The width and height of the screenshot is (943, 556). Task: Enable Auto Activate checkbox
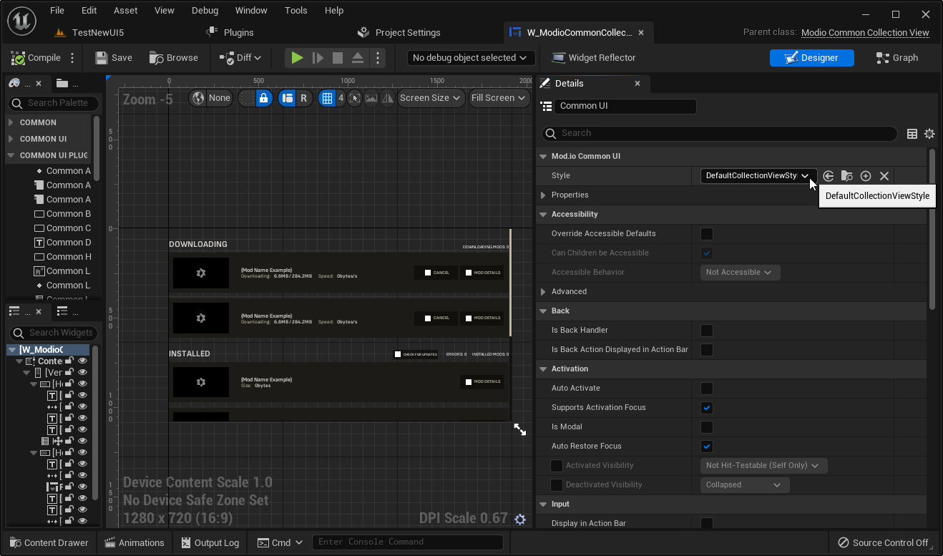pyautogui.click(x=707, y=389)
